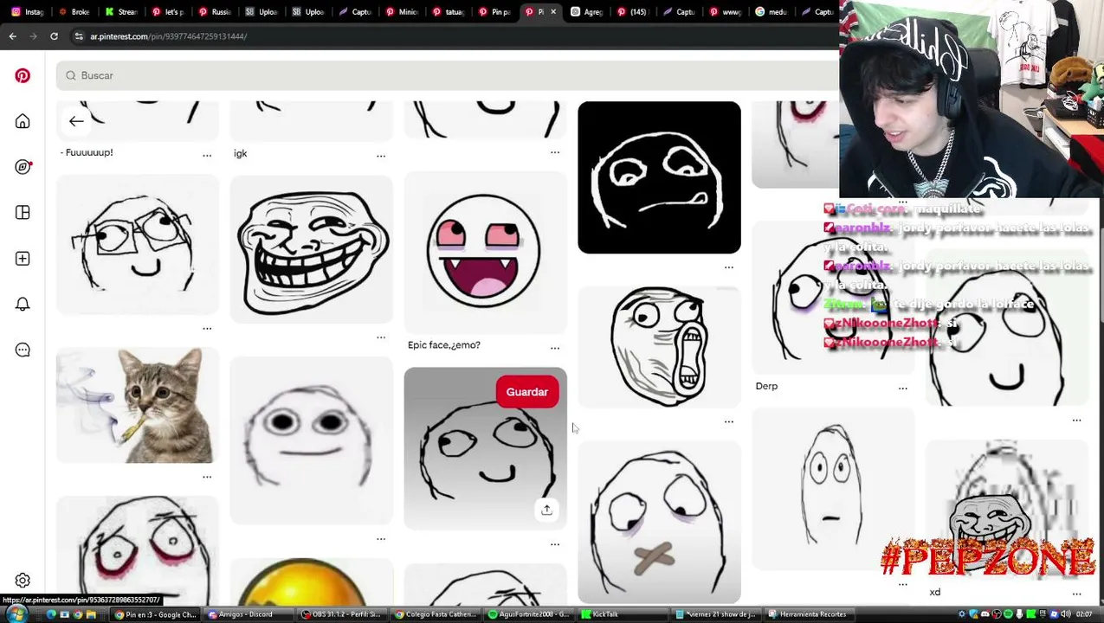The width and height of the screenshot is (1104, 623).
Task: Open more options for 'Epic face,¿emo?' pin
Action: pyautogui.click(x=555, y=348)
